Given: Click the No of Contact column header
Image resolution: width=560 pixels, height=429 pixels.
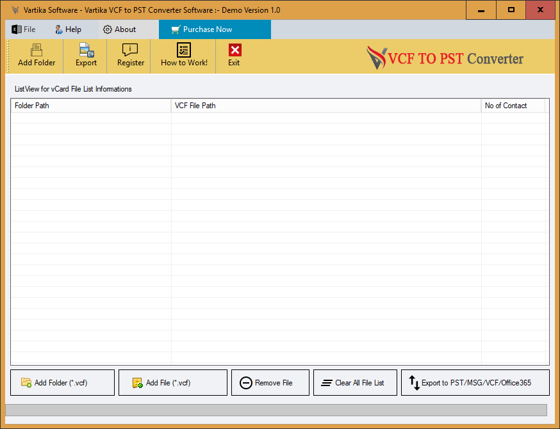Looking at the screenshot, I should coord(513,106).
